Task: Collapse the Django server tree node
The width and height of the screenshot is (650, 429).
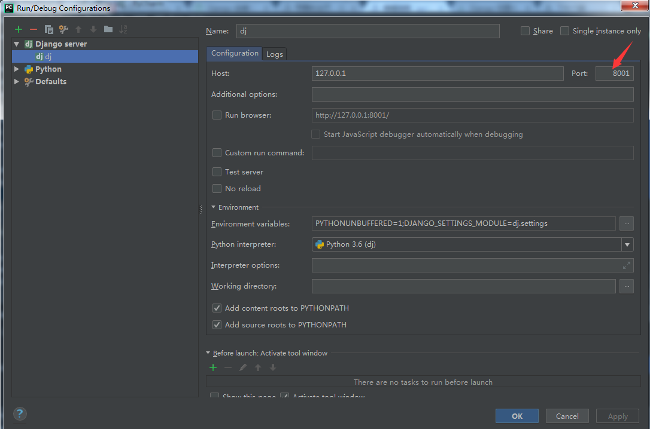Action: (x=17, y=44)
